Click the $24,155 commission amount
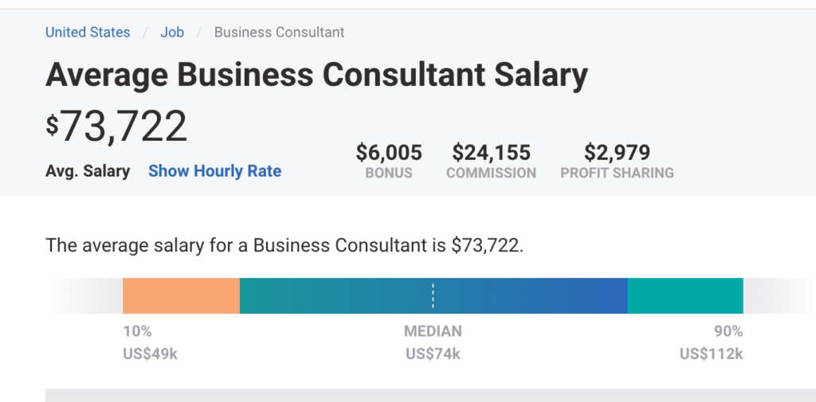The height and width of the screenshot is (402, 816). 491,152
